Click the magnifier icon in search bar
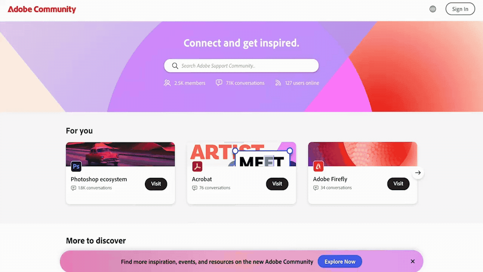This screenshot has width=483, height=272. click(x=175, y=66)
